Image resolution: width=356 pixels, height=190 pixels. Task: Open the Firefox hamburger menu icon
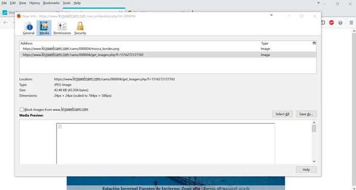click(x=351, y=22)
